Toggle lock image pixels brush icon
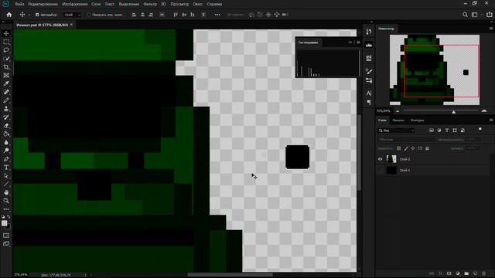 (x=406, y=148)
